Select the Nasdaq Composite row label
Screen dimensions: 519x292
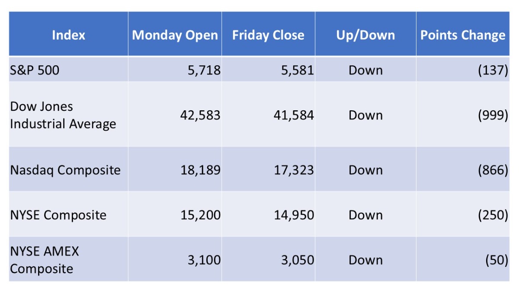pos(65,170)
